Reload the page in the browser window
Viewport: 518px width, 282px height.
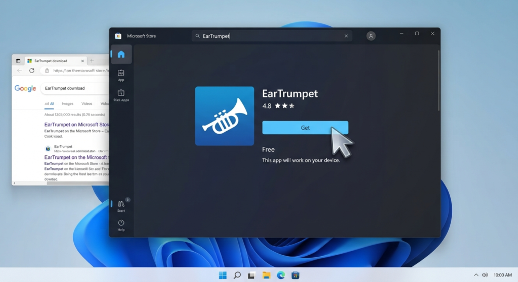(x=32, y=71)
